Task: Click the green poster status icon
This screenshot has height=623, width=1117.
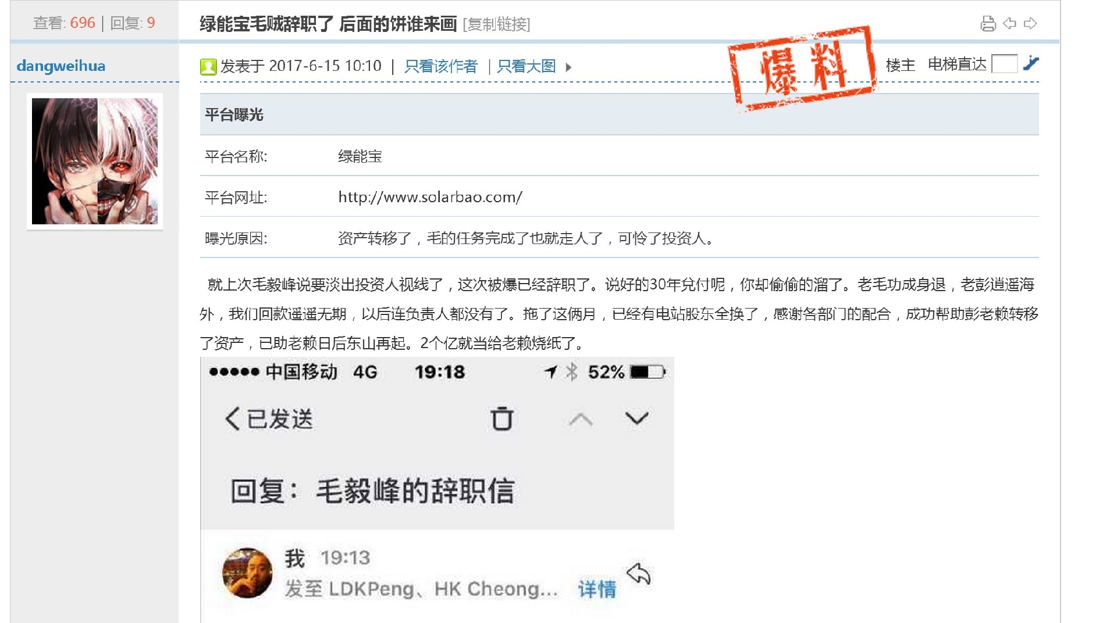Action: [x=208, y=67]
